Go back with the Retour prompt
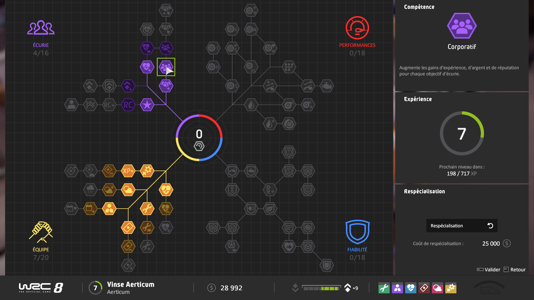 click(515, 269)
